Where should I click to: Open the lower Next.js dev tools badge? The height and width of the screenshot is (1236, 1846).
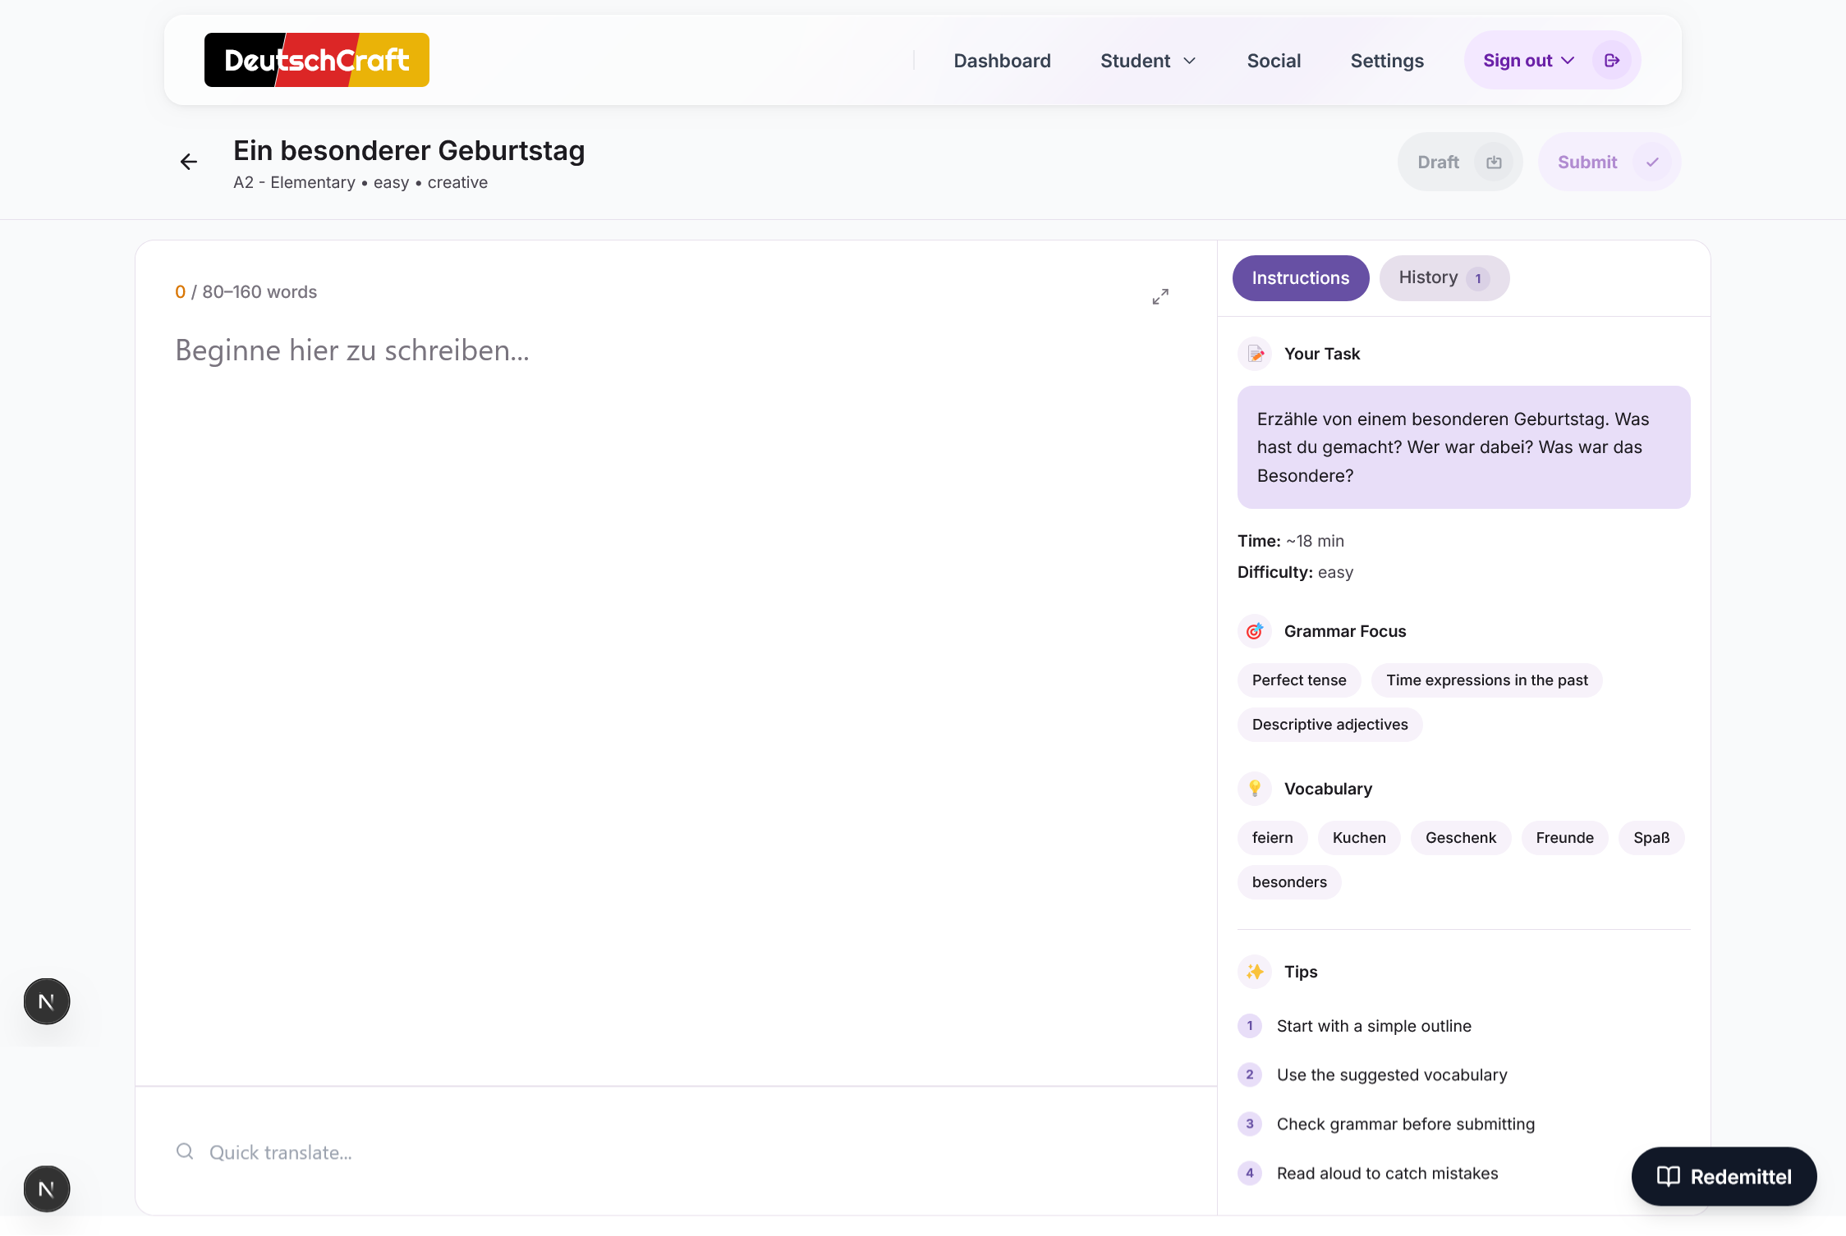point(47,1188)
